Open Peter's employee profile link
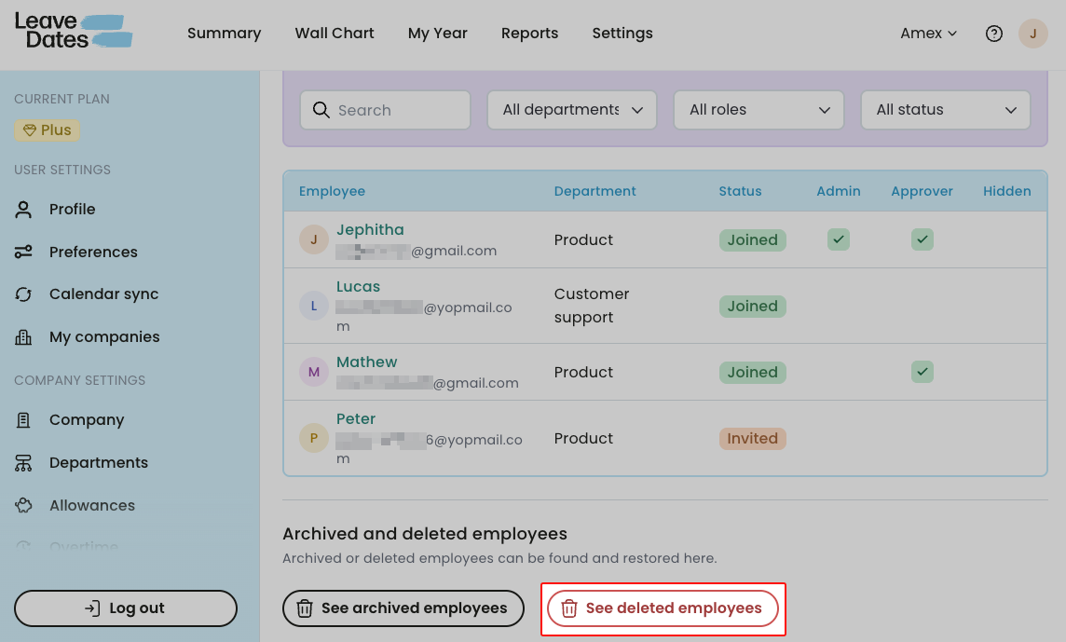This screenshot has height=642, width=1066. coord(356,418)
